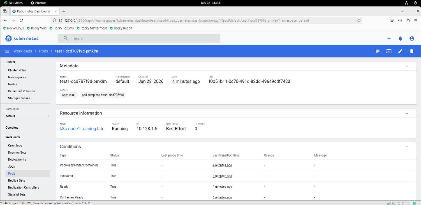Collapse the Resource information card
The height and width of the screenshot is (205, 421).
click(x=407, y=113)
